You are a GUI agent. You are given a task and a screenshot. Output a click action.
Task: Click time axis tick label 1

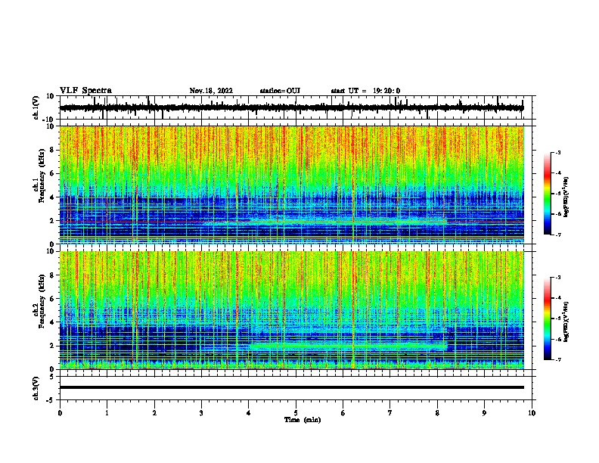click(x=107, y=413)
